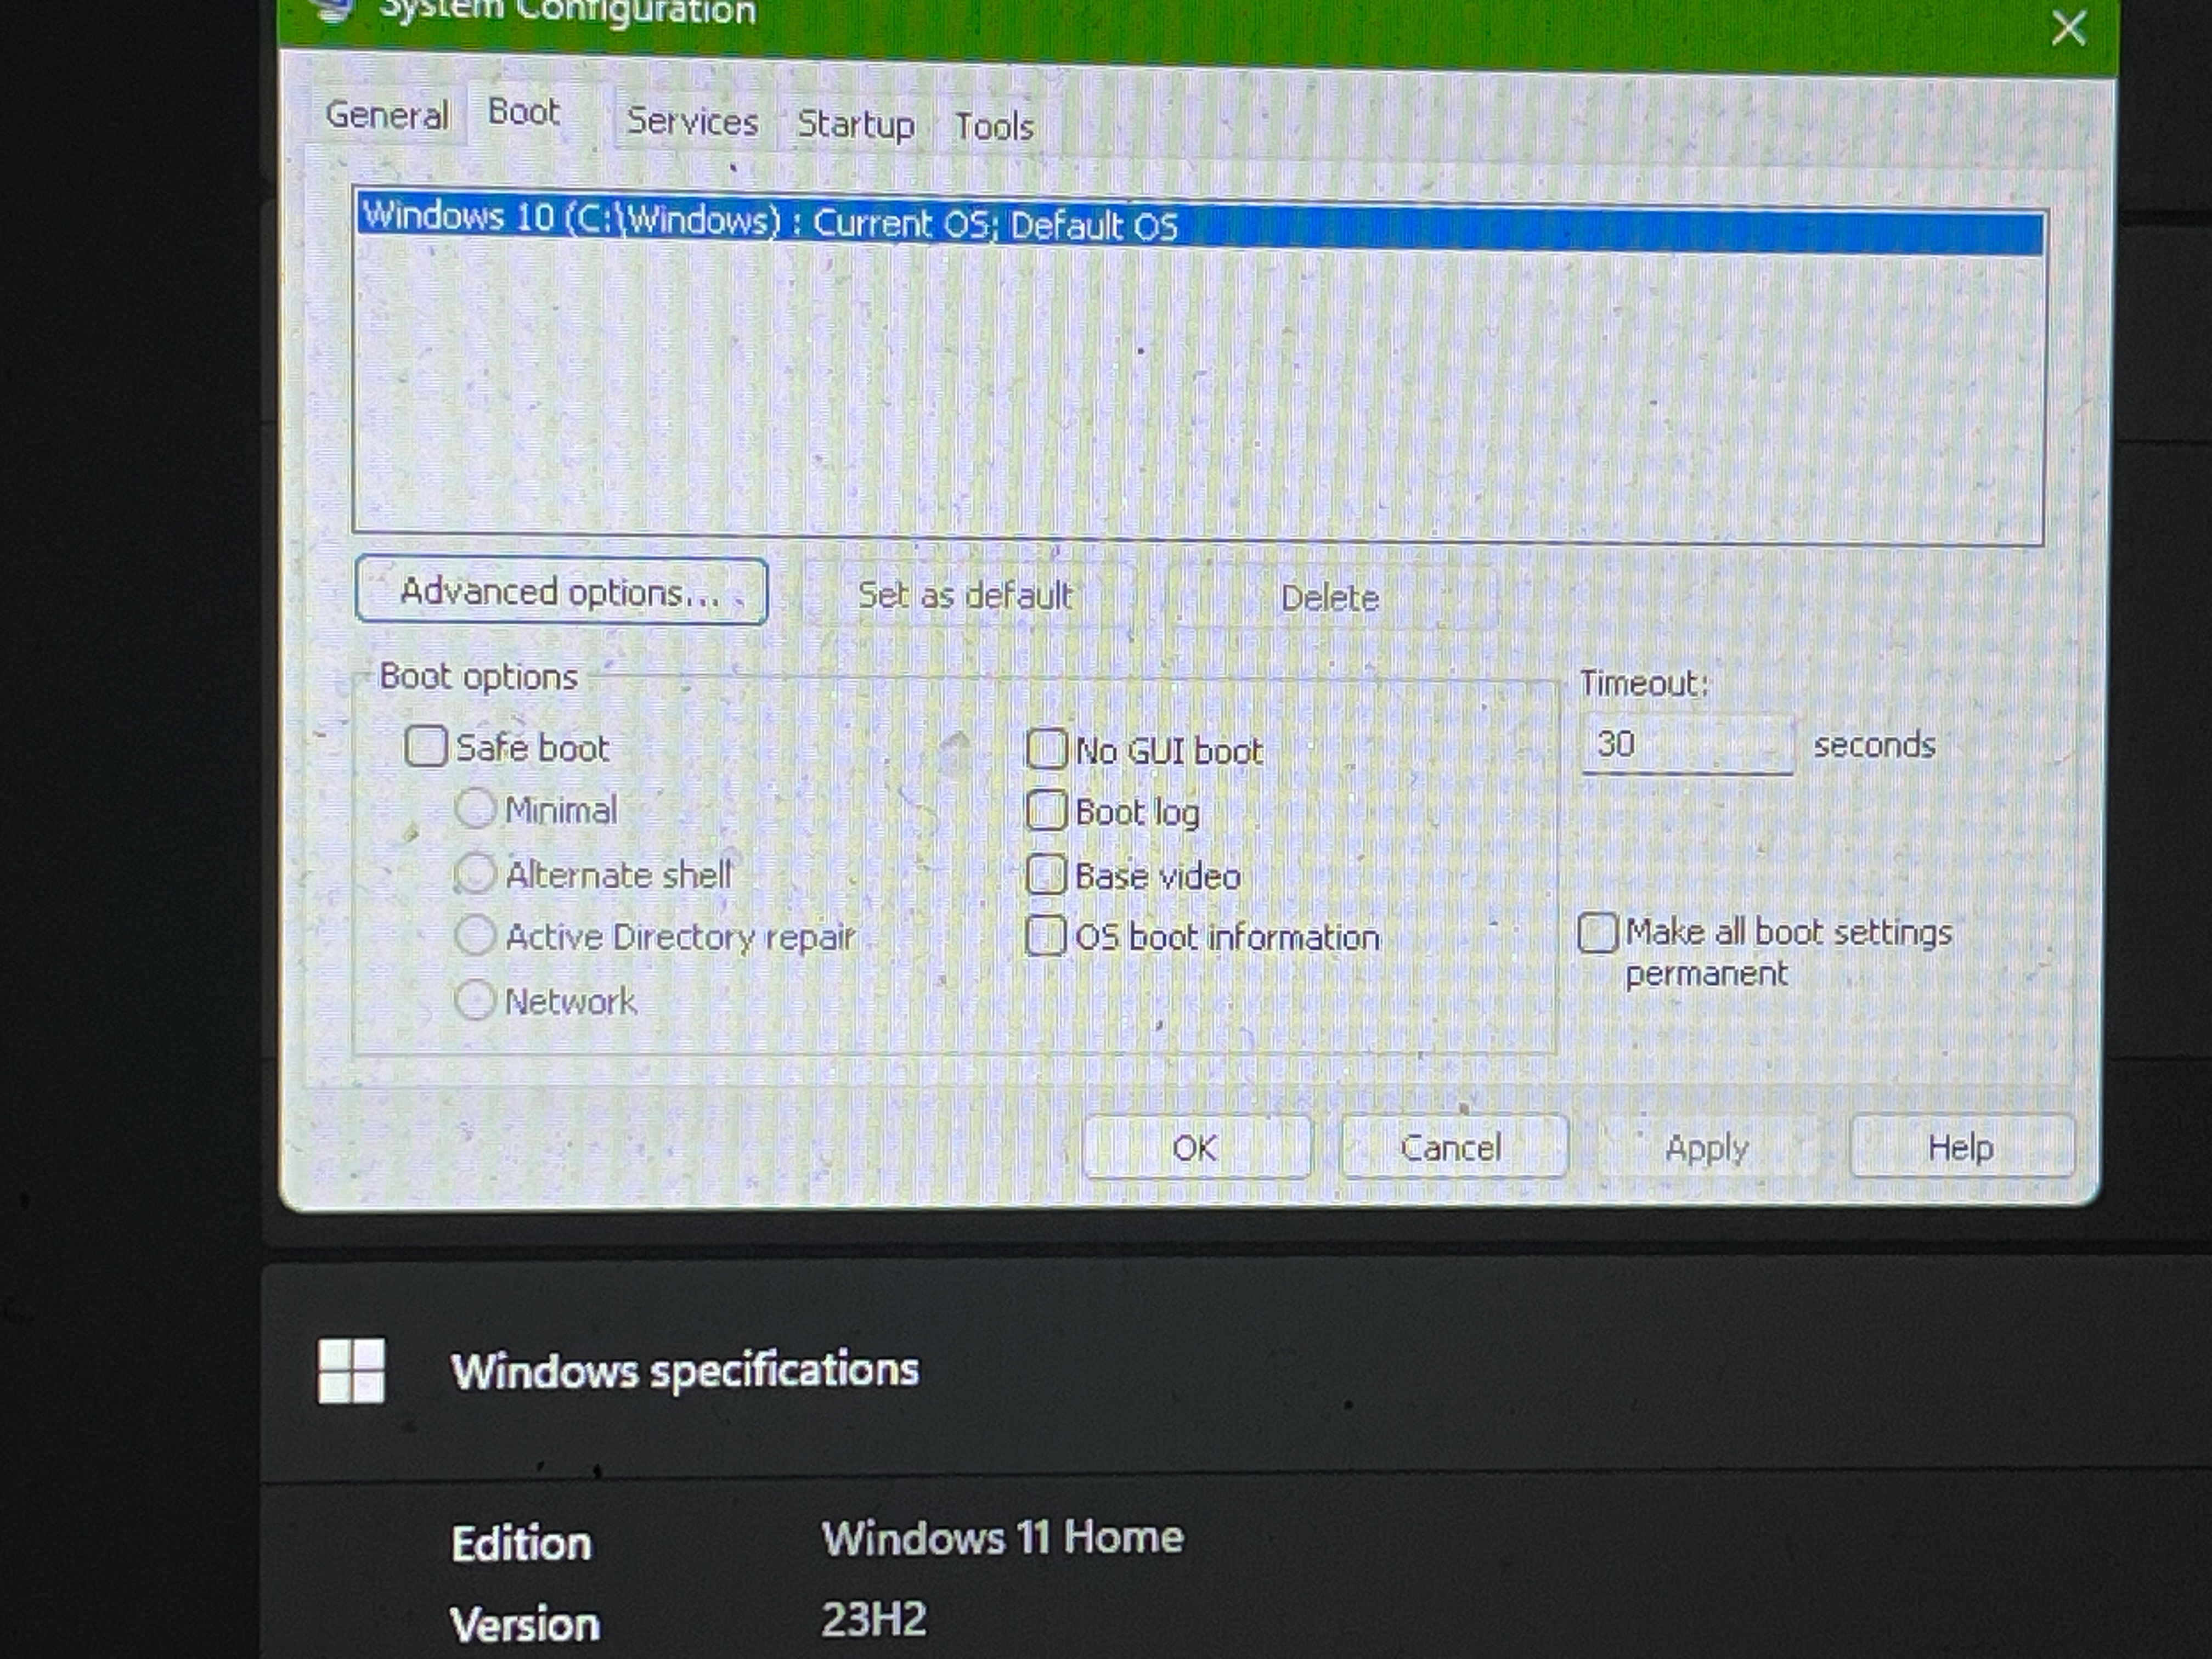The image size is (2212, 1659).
Task: Click the Advanced options button
Action: point(561,592)
